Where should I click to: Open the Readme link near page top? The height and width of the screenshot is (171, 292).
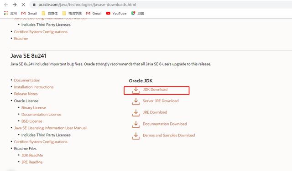[x=21, y=39]
